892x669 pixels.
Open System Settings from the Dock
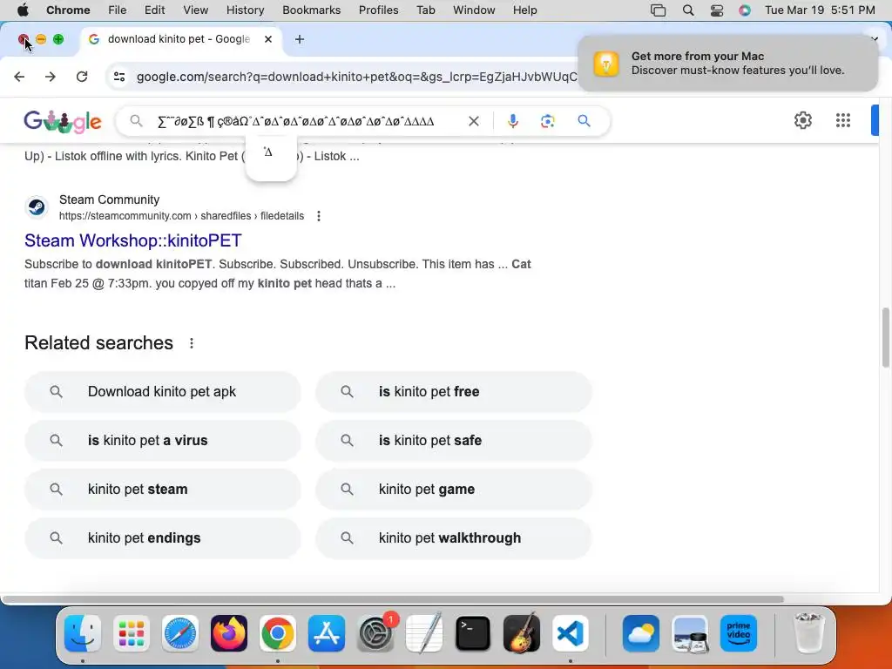pos(375,633)
